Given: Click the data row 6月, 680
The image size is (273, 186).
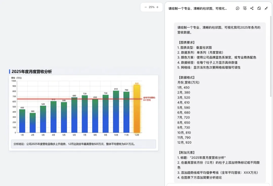Looking at the screenshot, I should (184, 113).
